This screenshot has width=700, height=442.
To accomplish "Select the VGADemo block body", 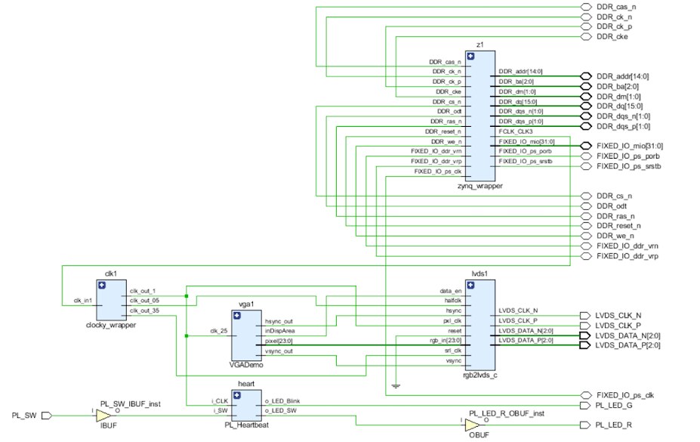I will pyautogui.click(x=246, y=335).
